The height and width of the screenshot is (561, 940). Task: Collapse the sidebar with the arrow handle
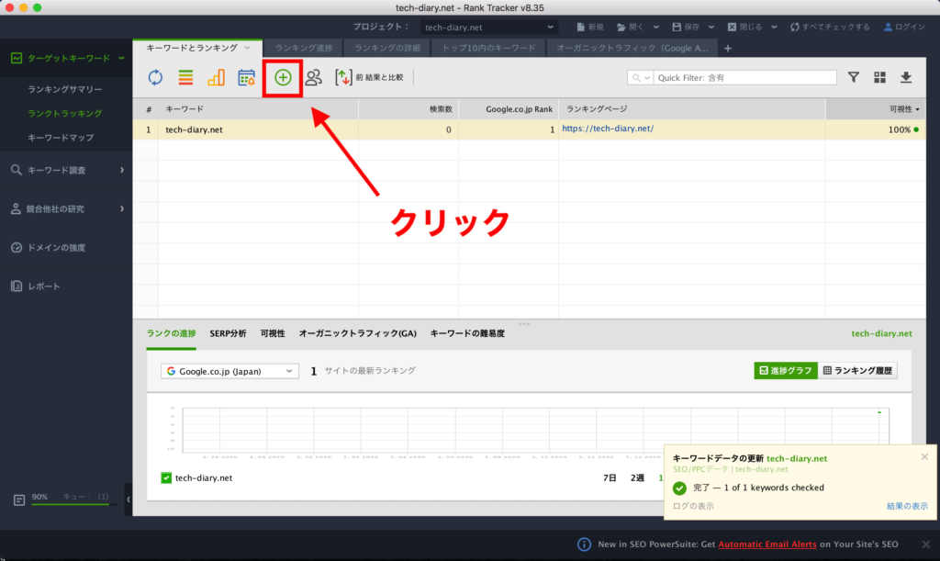pyautogui.click(x=129, y=499)
